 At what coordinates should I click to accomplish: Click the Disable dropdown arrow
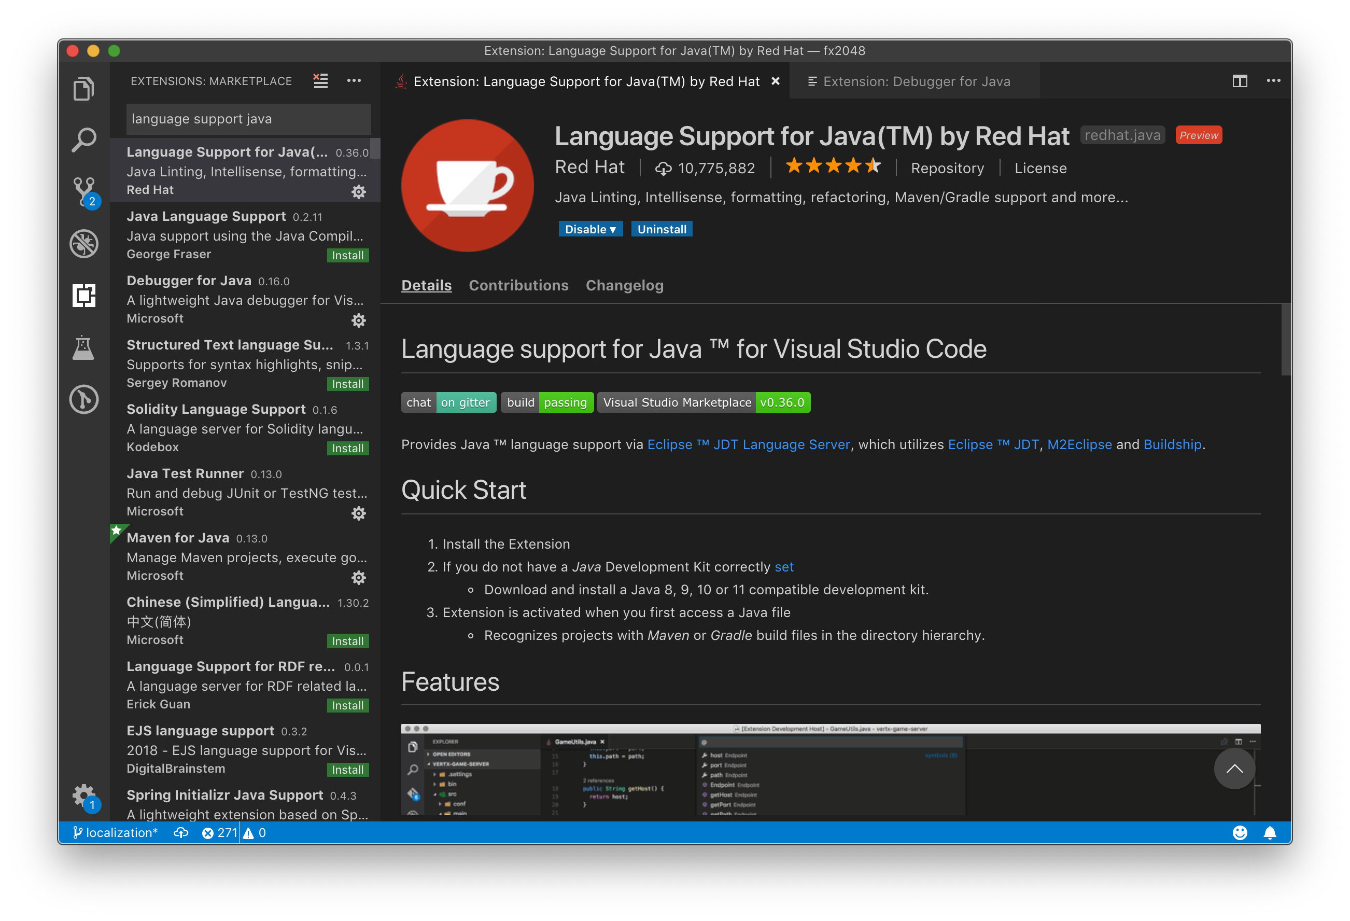click(x=612, y=229)
